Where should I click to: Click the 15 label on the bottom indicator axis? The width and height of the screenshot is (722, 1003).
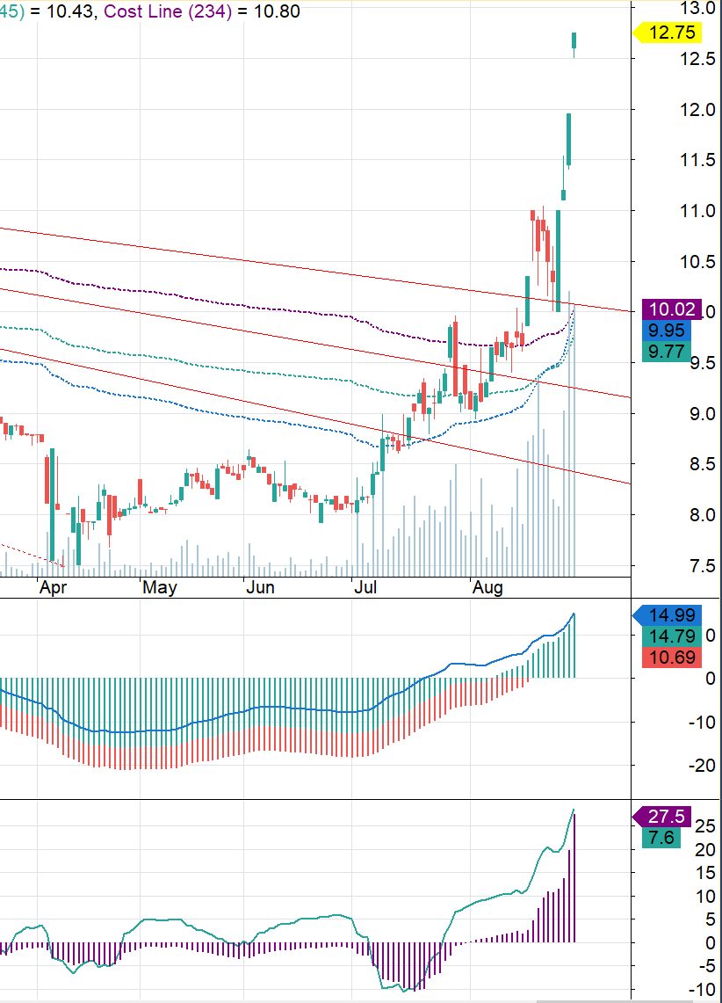[x=705, y=873]
